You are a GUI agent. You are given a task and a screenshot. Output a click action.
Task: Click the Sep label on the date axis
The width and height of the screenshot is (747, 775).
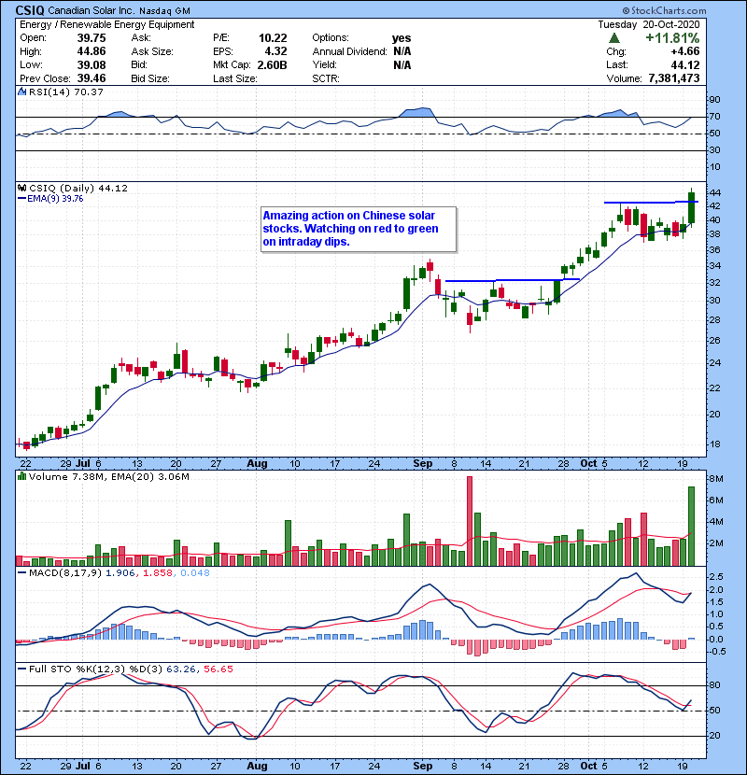click(422, 462)
